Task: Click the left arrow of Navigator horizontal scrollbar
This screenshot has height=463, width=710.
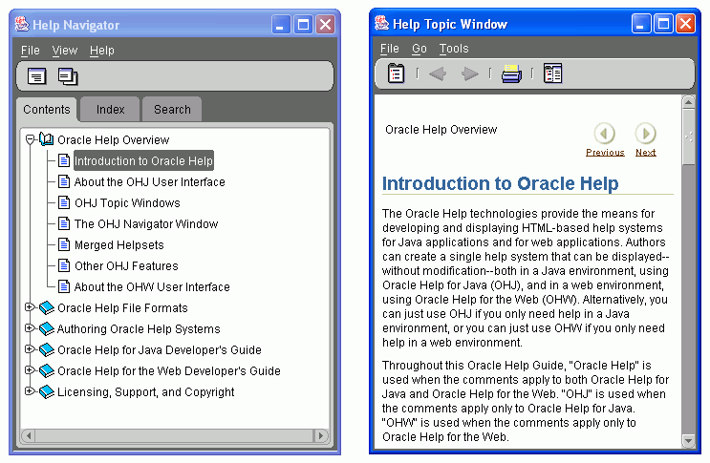Action: (x=29, y=436)
